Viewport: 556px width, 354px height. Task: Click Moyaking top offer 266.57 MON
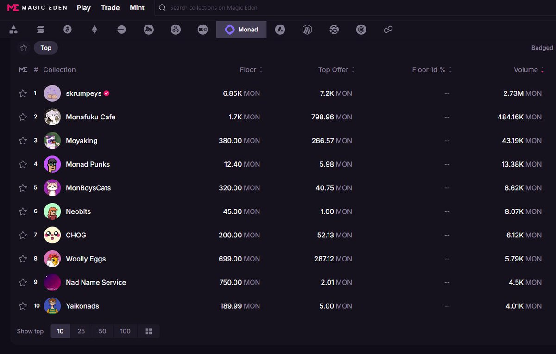click(x=332, y=141)
